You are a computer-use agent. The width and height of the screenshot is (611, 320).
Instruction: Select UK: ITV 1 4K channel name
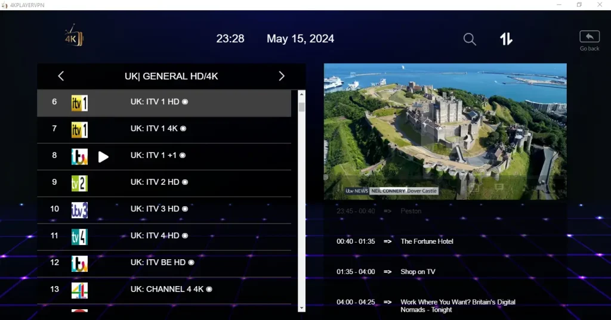point(154,129)
